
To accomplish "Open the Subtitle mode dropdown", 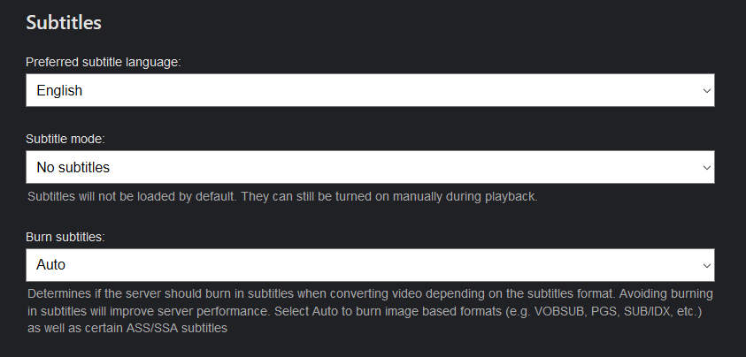I will [x=370, y=167].
